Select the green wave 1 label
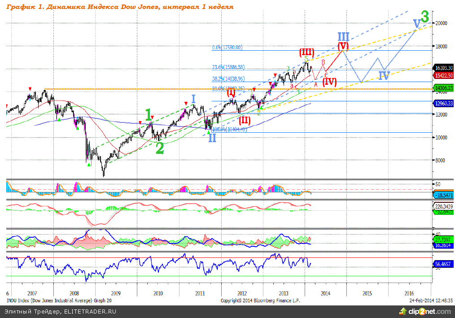The image size is (455, 318). 149,114
